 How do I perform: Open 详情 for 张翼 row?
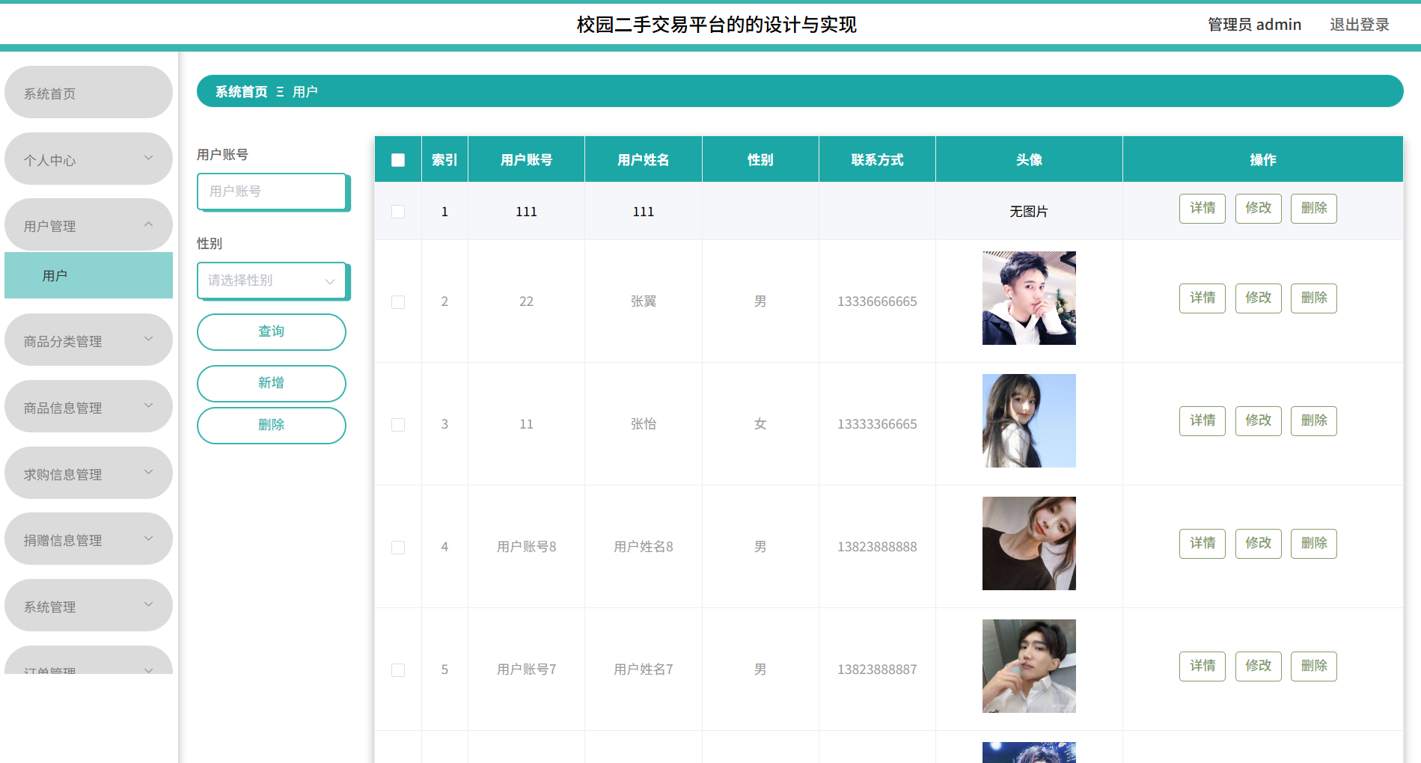point(1202,298)
